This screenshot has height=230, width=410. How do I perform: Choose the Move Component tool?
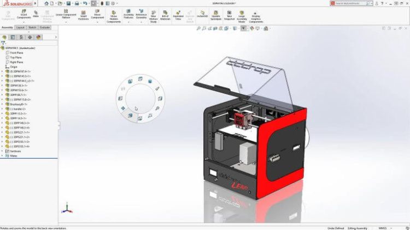click(x=97, y=14)
